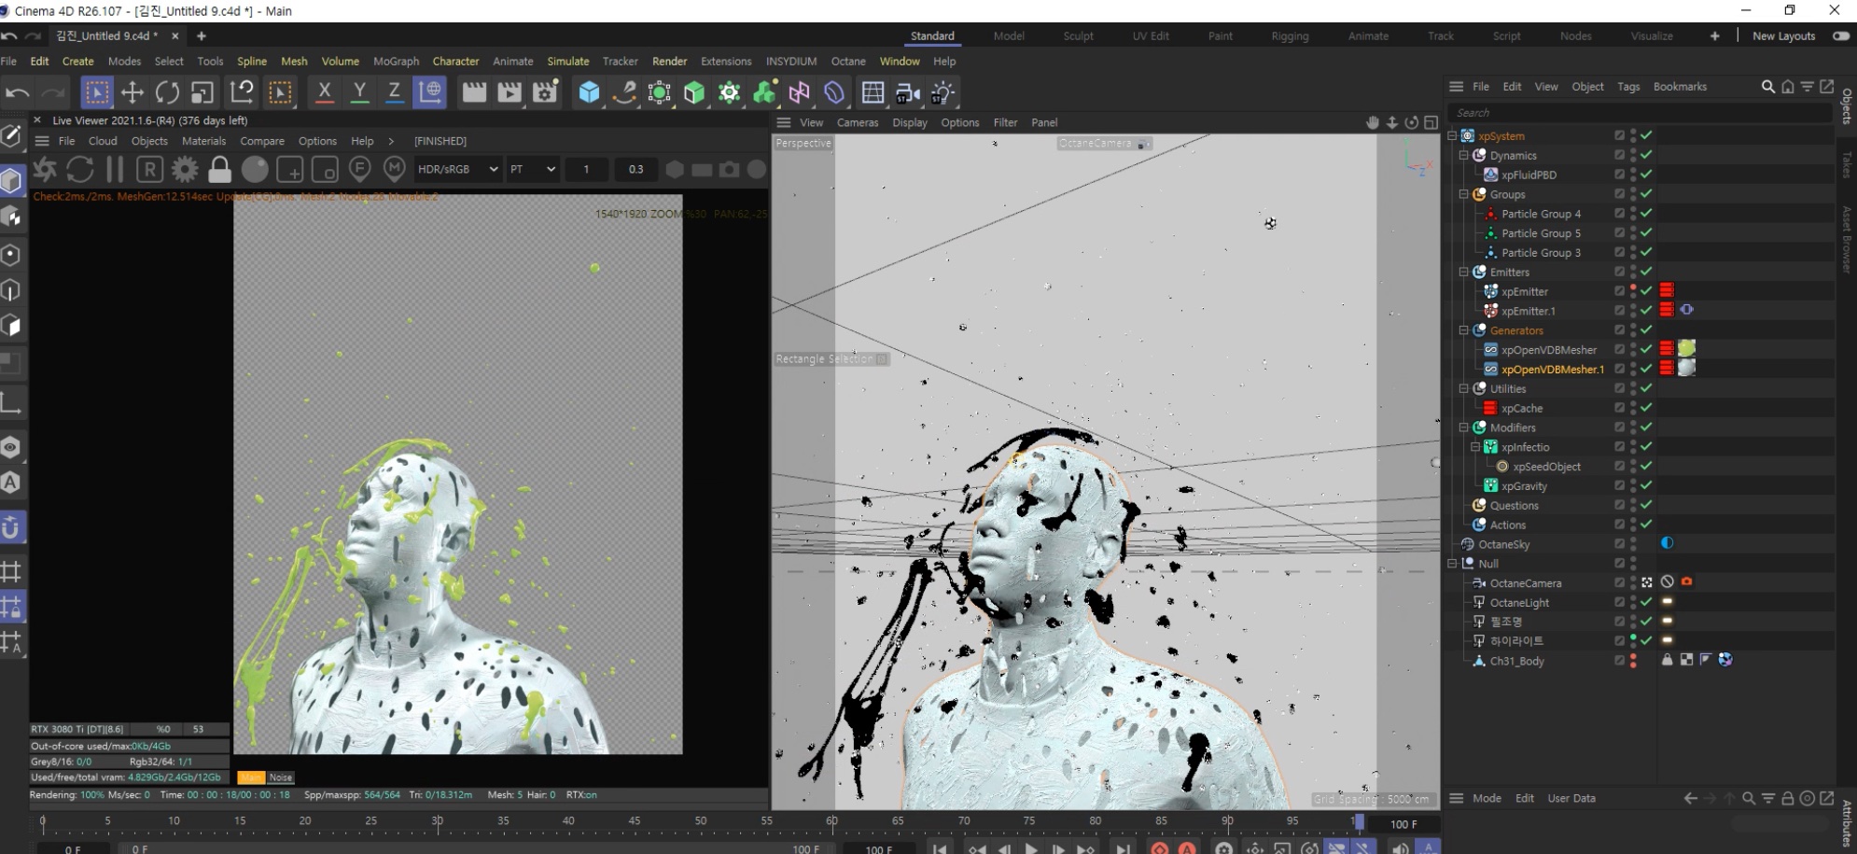
Task: Click the Light object icon
Action: (942, 92)
